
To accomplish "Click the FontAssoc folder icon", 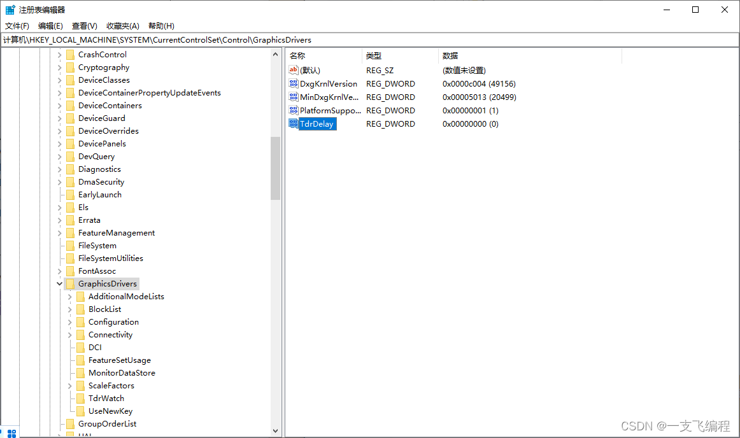I will pos(70,271).
